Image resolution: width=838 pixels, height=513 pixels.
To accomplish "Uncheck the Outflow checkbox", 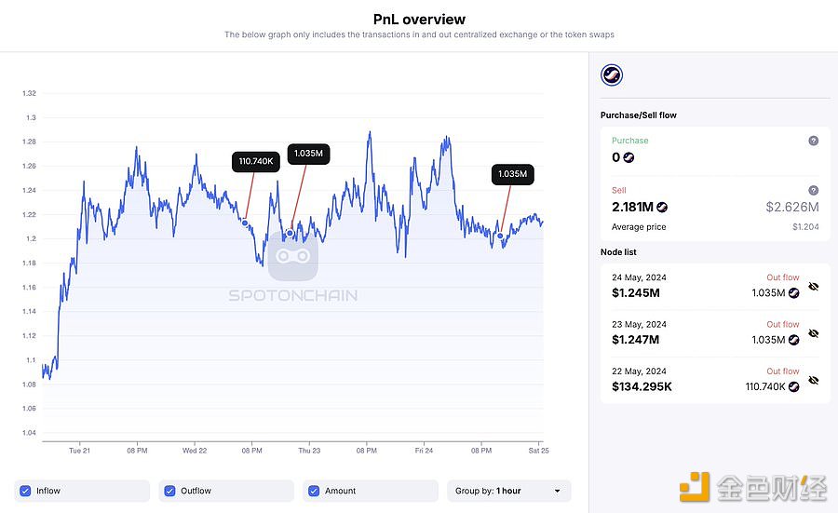I will [169, 491].
